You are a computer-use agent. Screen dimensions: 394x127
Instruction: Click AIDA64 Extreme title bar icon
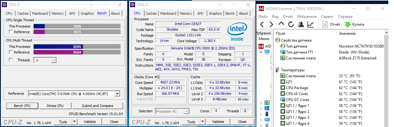261,8
